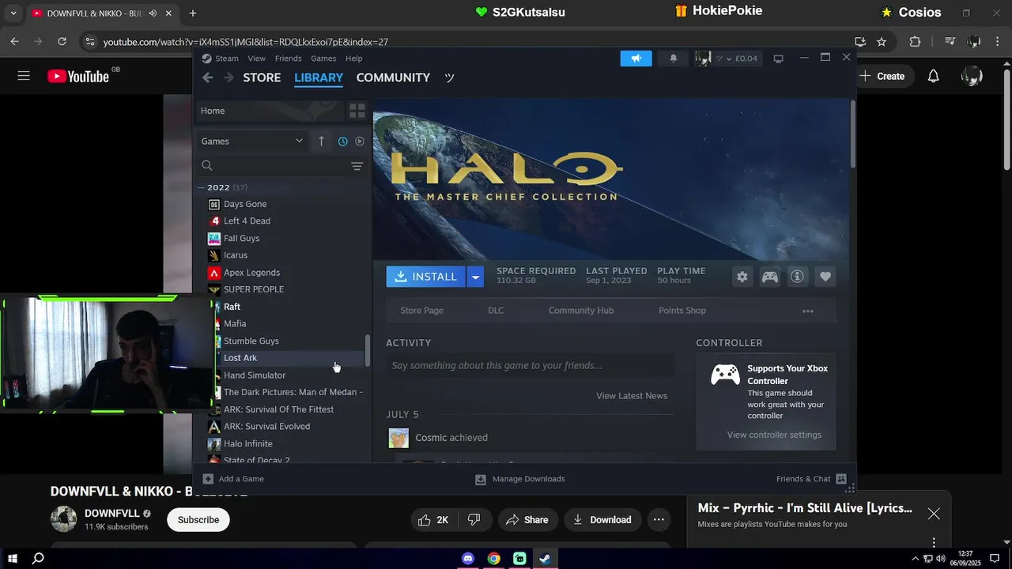Click the Steam library search field
Screen dimensions: 1012x569
coord(274,166)
